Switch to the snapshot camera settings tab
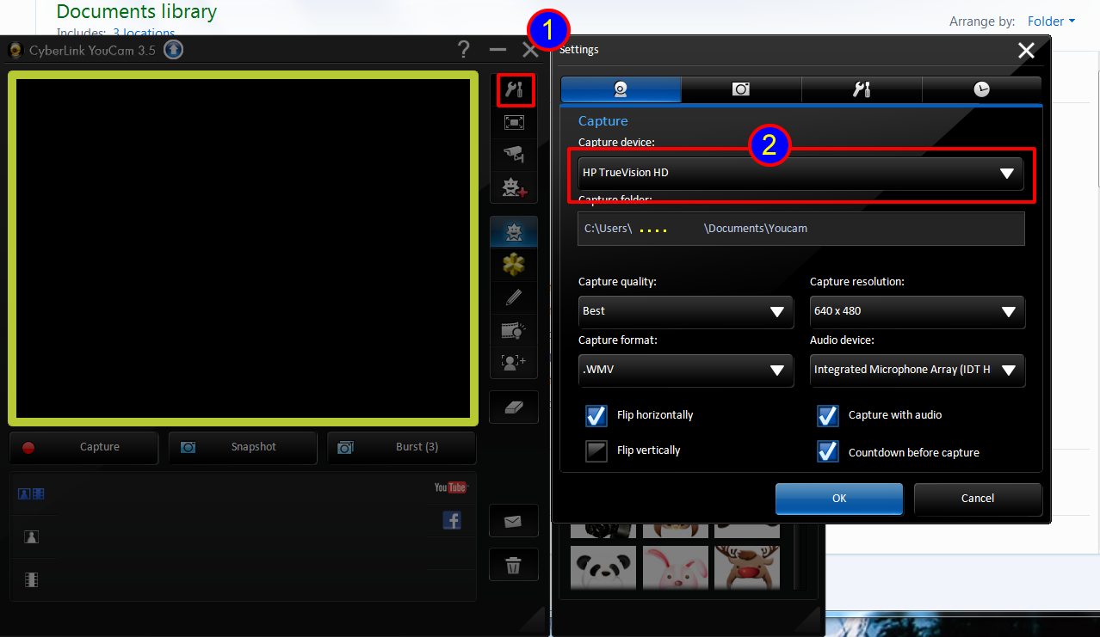This screenshot has width=1100, height=637. 741,89
